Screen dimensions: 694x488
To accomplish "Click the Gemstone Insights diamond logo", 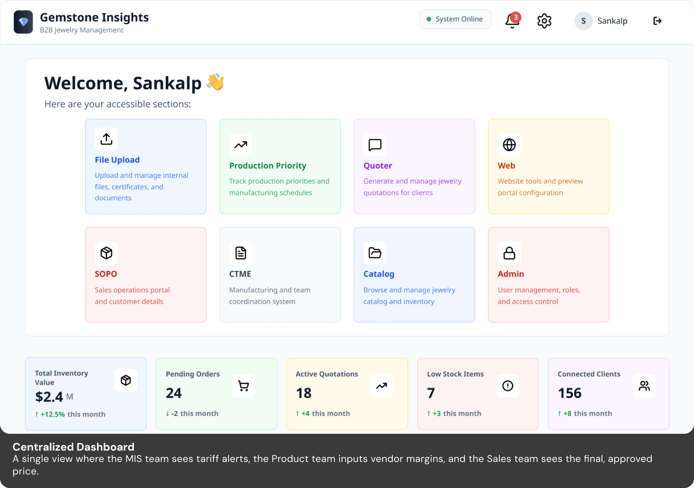I will pyautogui.click(x=23, y=22).
